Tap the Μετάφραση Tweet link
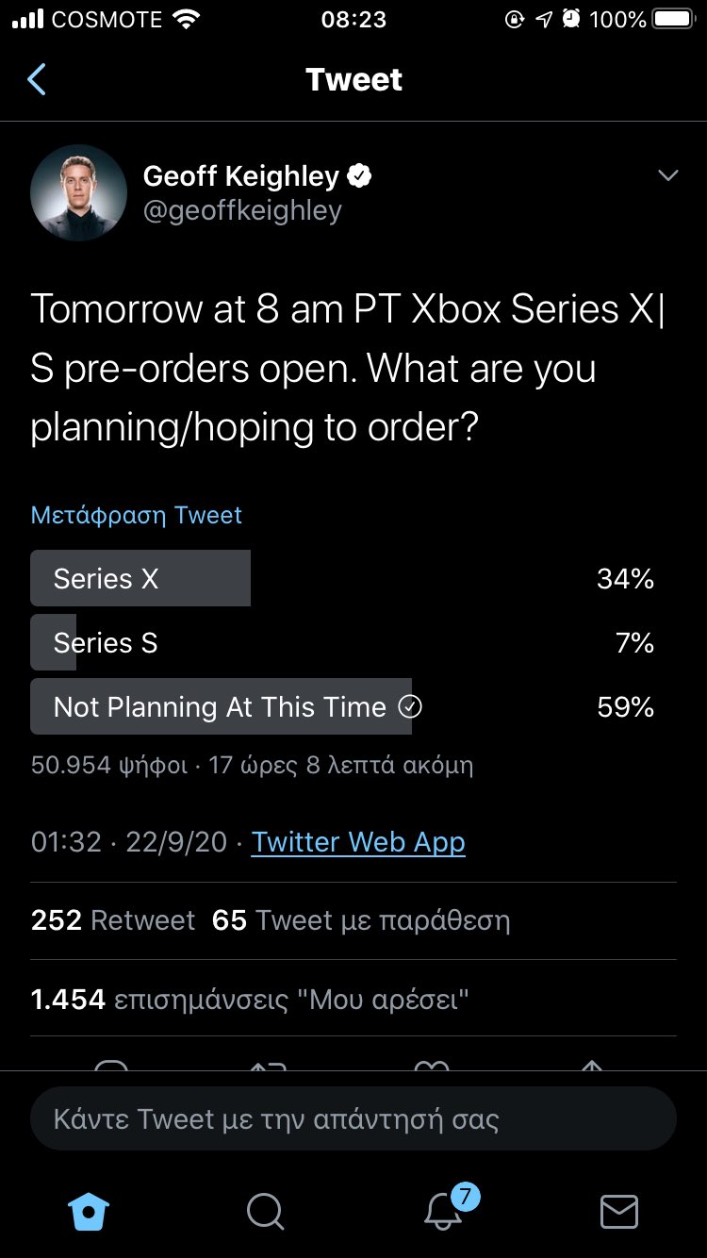Image resolution: width=707 pixels, height=1258 pixels. point(137,515)
